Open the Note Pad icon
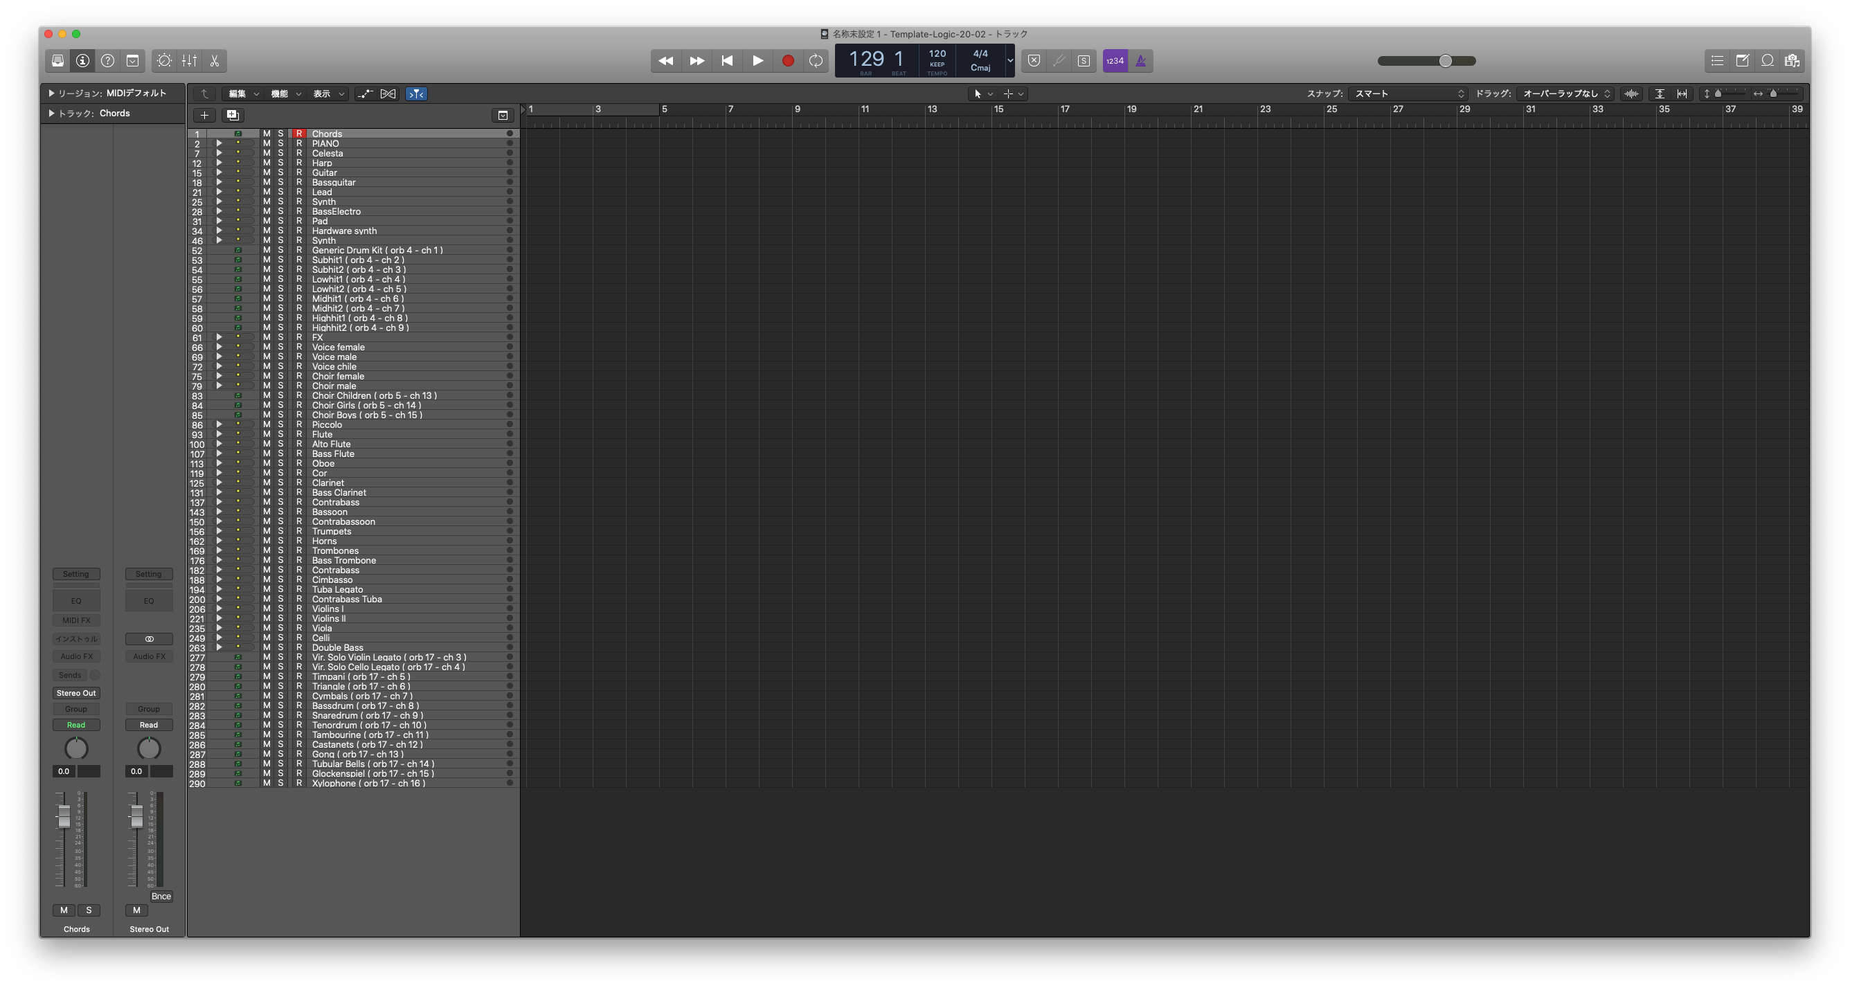The image size is (1850, 990). click(x=1742, y=61)
